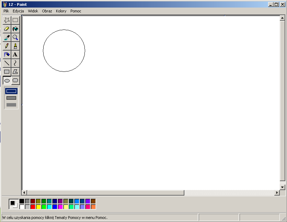Set outline-only shape fill style
This screenshot has width=287, height=222.
[x=11, y=91]
